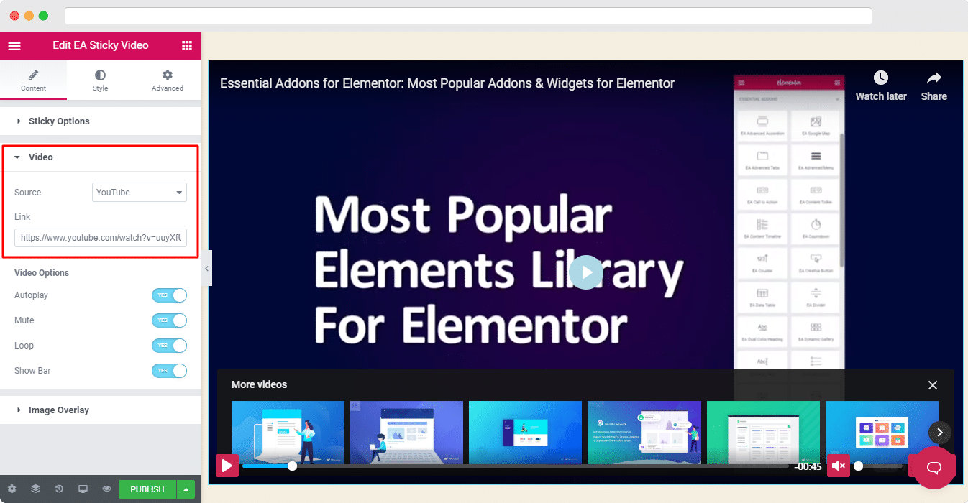Open the History icon in bottom bar
The height and width of the screenshot is (503, 968).
coord(59,489)
